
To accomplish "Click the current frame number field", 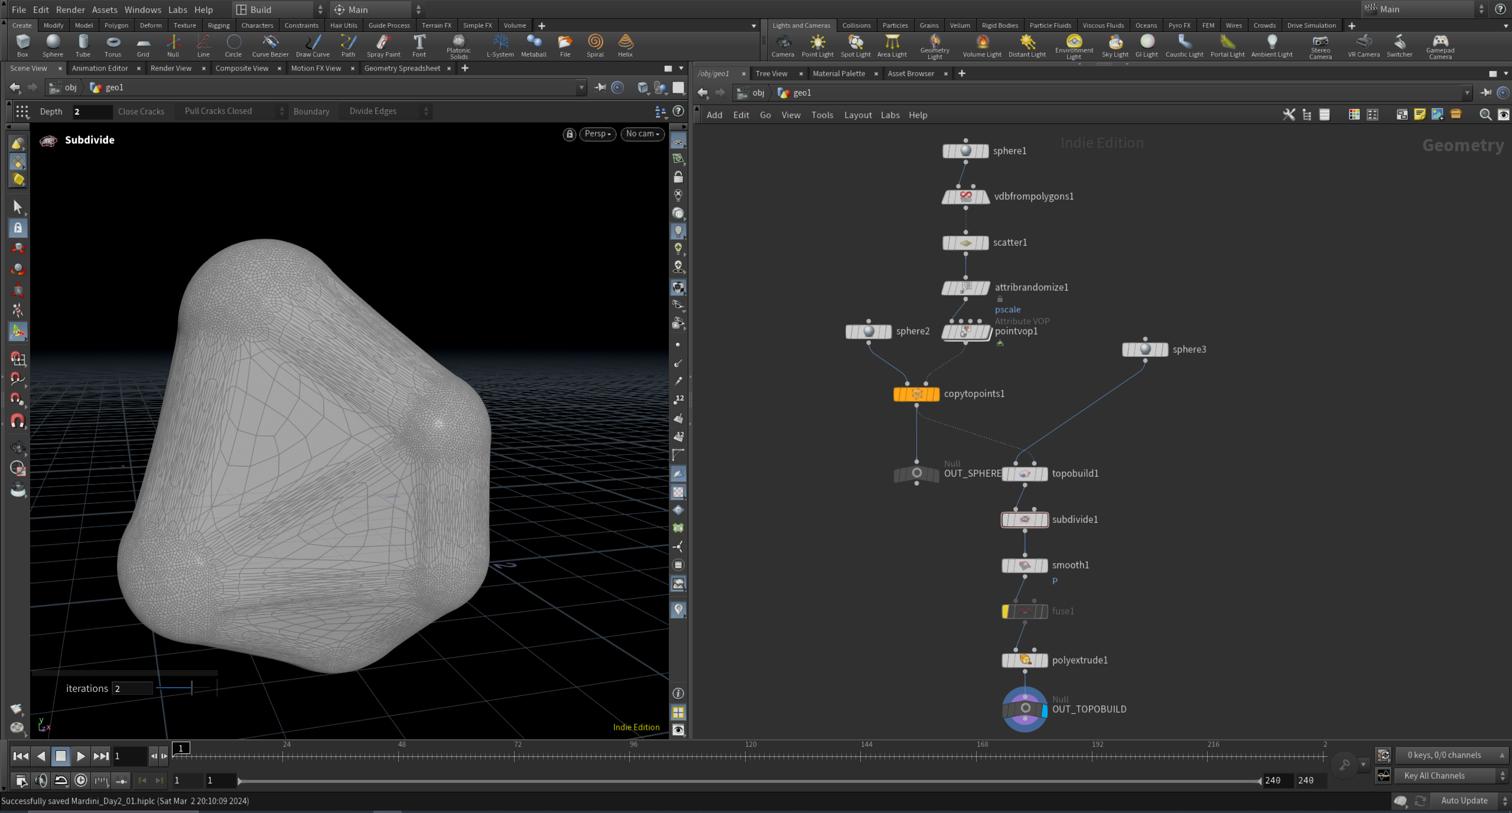I will coord(129,756).
